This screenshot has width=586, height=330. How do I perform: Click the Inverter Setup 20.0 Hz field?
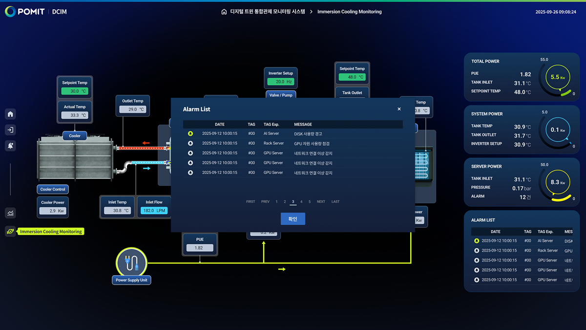point(281,82)
